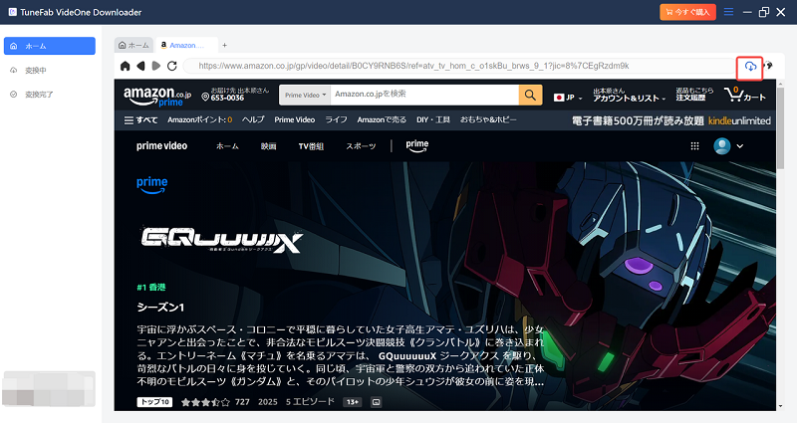Image resolution: width=797 pixels, height=423 pixels.
Task: Expand アカウント&リスト dropdown
Action: click(x=630, y=95)
